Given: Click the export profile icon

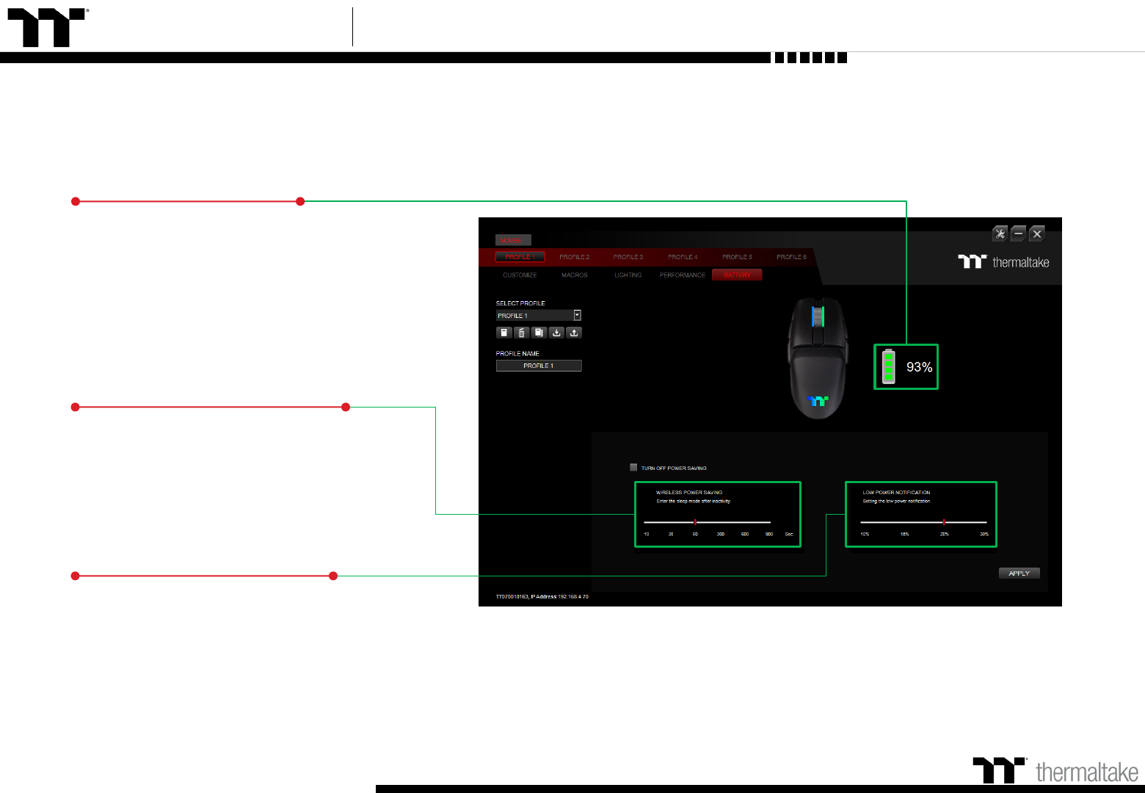Looking at the screenshot, I should tap(574, 333).
